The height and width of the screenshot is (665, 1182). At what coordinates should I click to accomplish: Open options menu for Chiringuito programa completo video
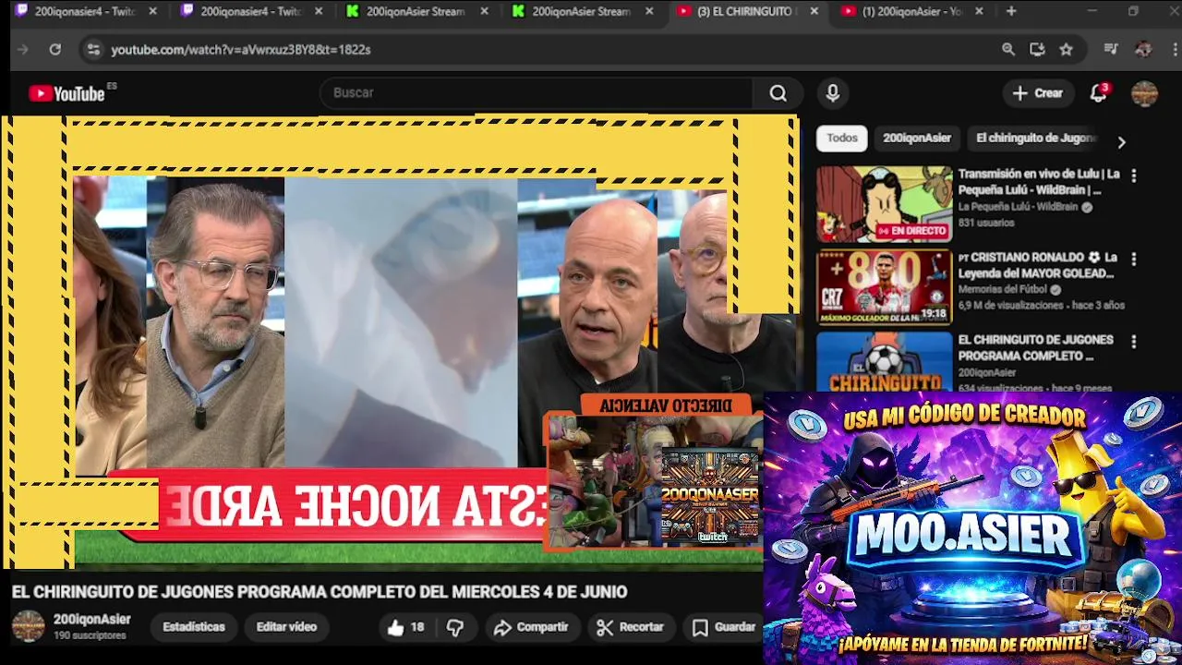1133,342
